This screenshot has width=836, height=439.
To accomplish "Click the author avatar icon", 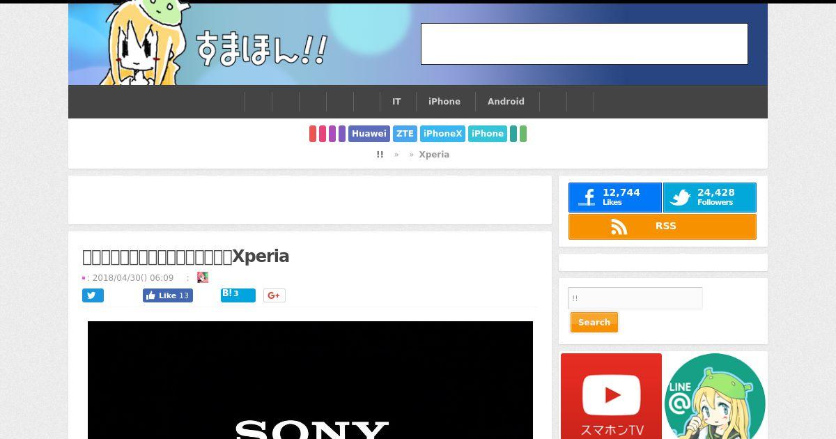I will [203, 277].
